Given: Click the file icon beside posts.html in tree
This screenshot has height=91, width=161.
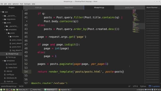Looking at the screenshot, I should pos(11,47).
